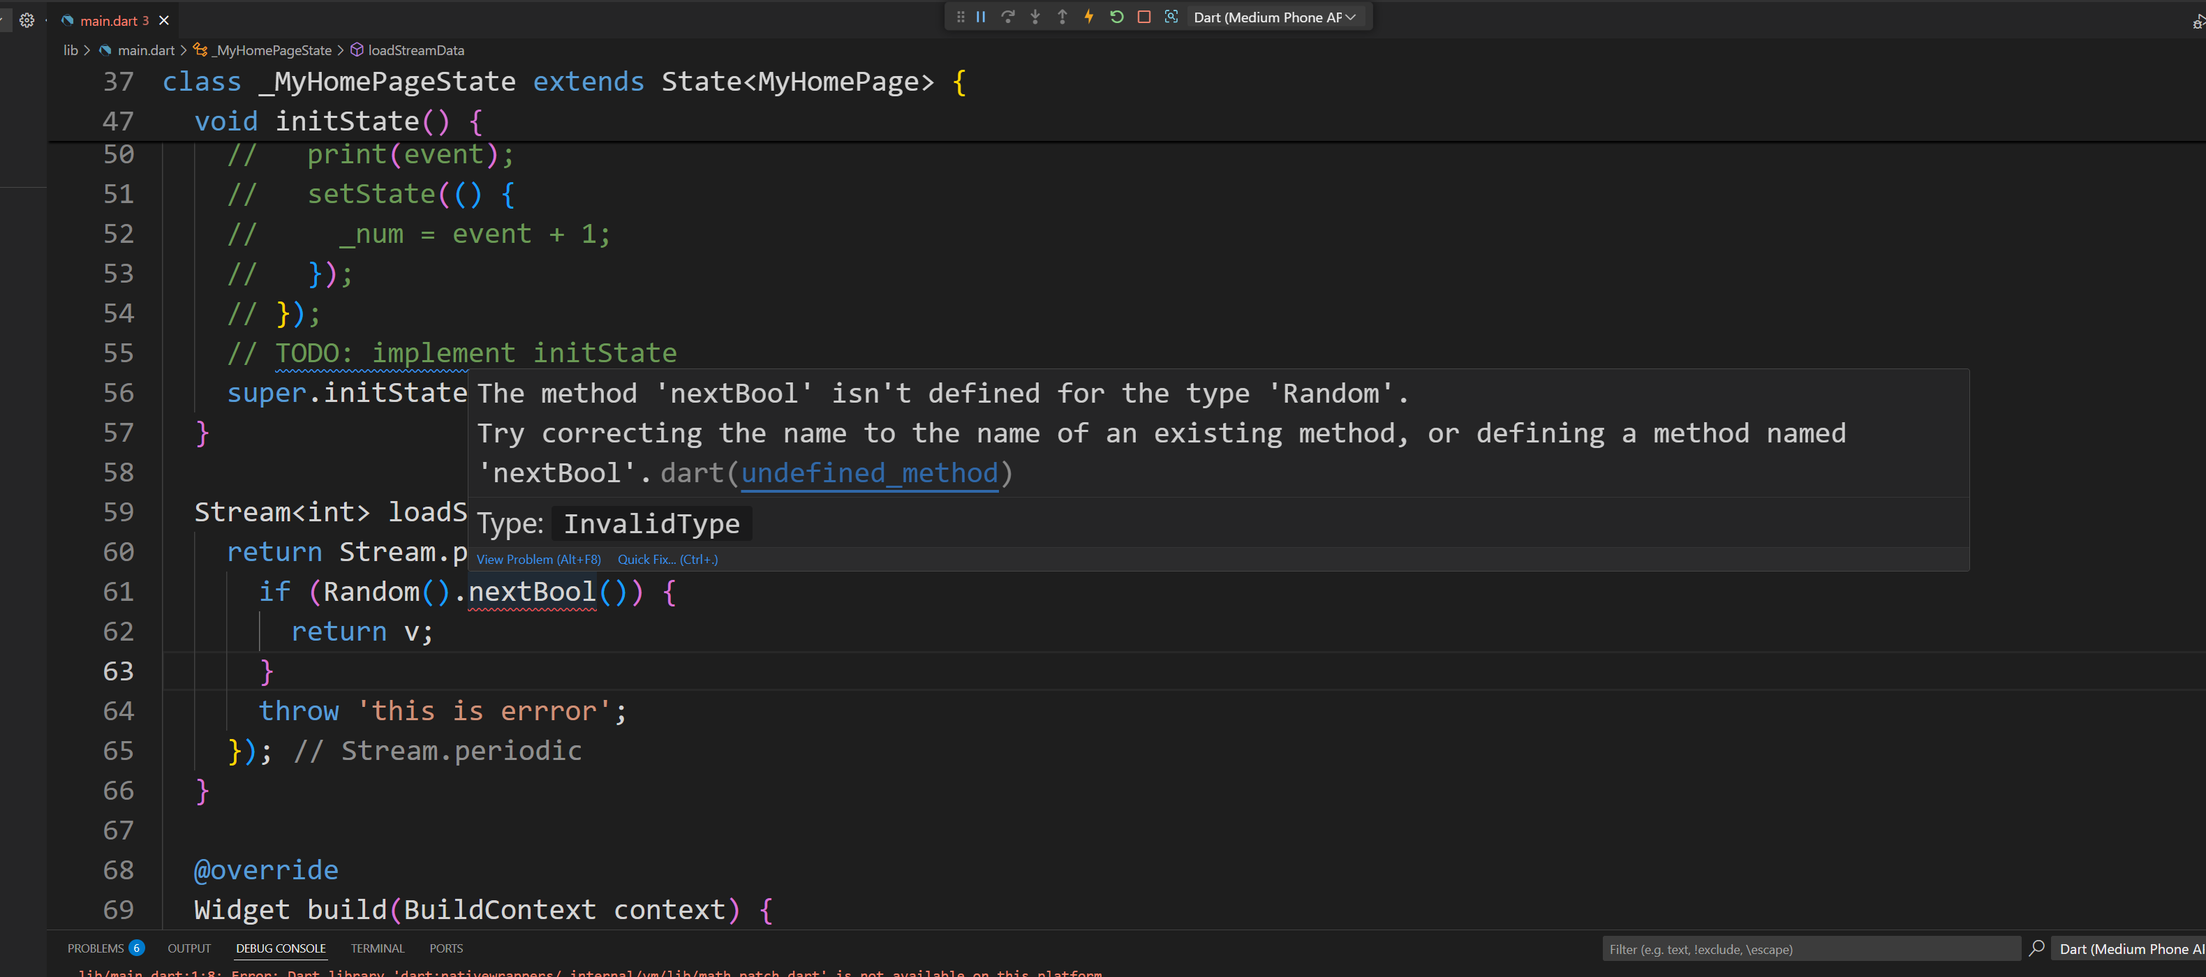
Task: Click the Step Over debug icon
Action: tap(1008, 17)
